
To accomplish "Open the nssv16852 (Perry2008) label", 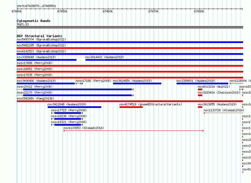I will click(35, 69).
